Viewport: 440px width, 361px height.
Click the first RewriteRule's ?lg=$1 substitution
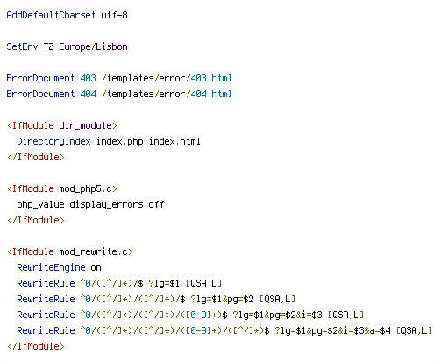(164, 283)
